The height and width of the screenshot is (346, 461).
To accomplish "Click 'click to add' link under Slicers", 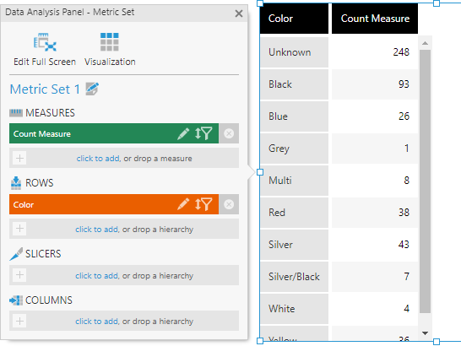I will coord(97,276).
